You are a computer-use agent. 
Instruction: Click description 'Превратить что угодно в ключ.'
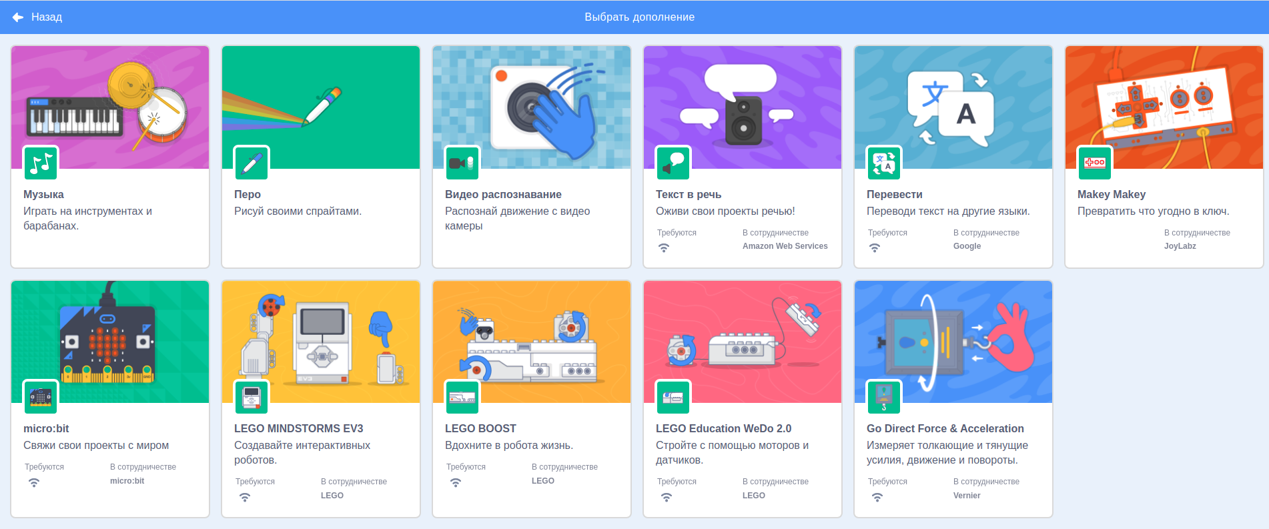pyautogui.click(x=1154, y=211)
